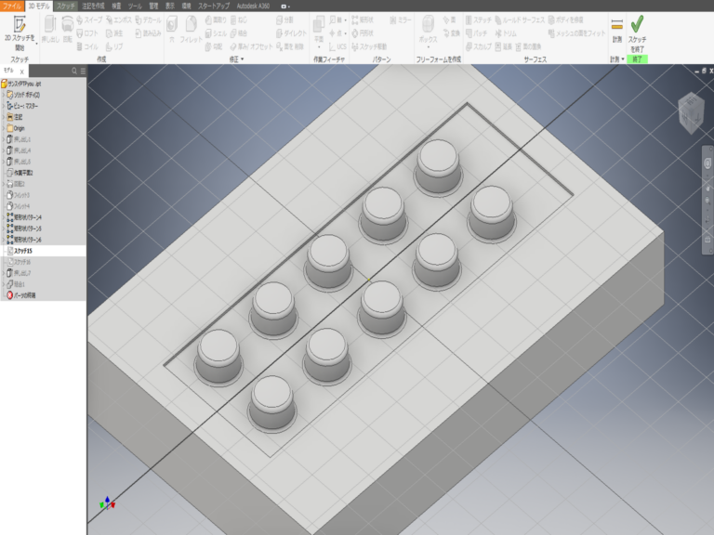Image resolution: width=714 pixels, height=535 pixels.
Task: Switch to the Sketch ribbon tab
Action: tap(66, 6)
